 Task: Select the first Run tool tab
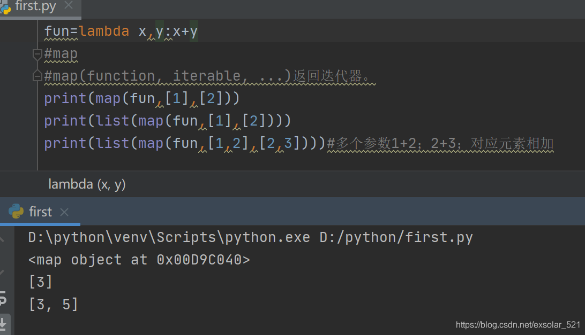click(40, 212)
